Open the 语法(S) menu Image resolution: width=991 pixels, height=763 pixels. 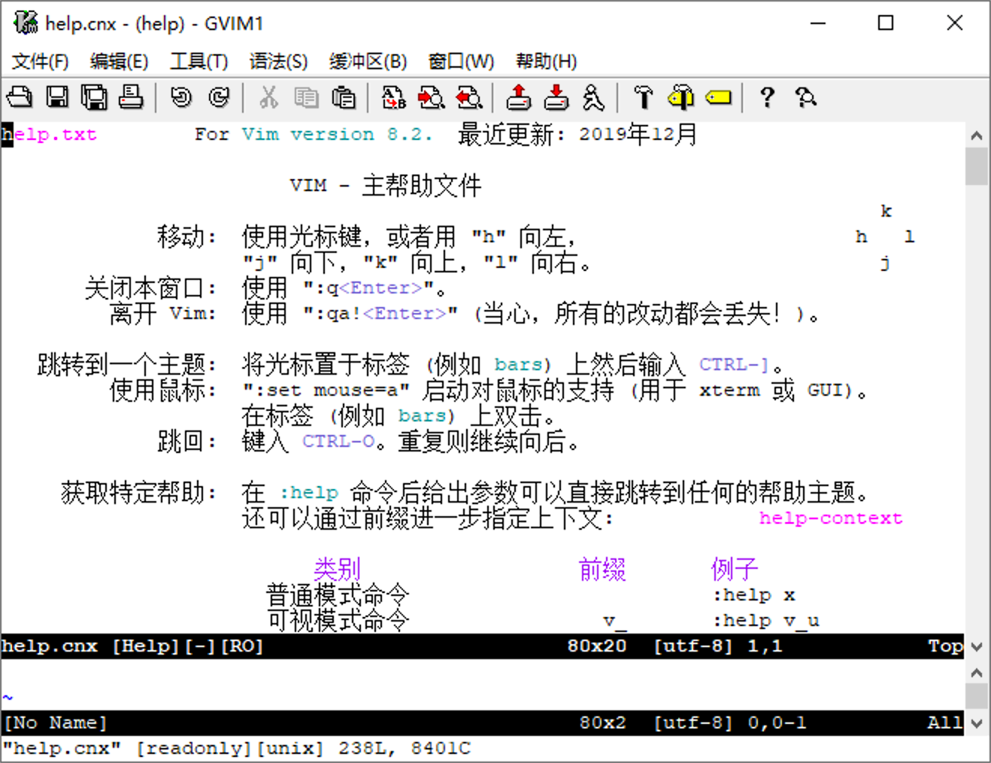coord(277,61)
